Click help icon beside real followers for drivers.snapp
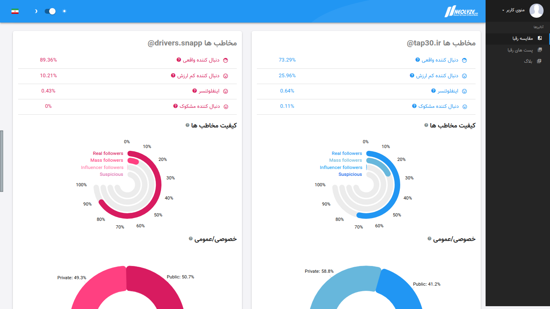 click(179, 60)
